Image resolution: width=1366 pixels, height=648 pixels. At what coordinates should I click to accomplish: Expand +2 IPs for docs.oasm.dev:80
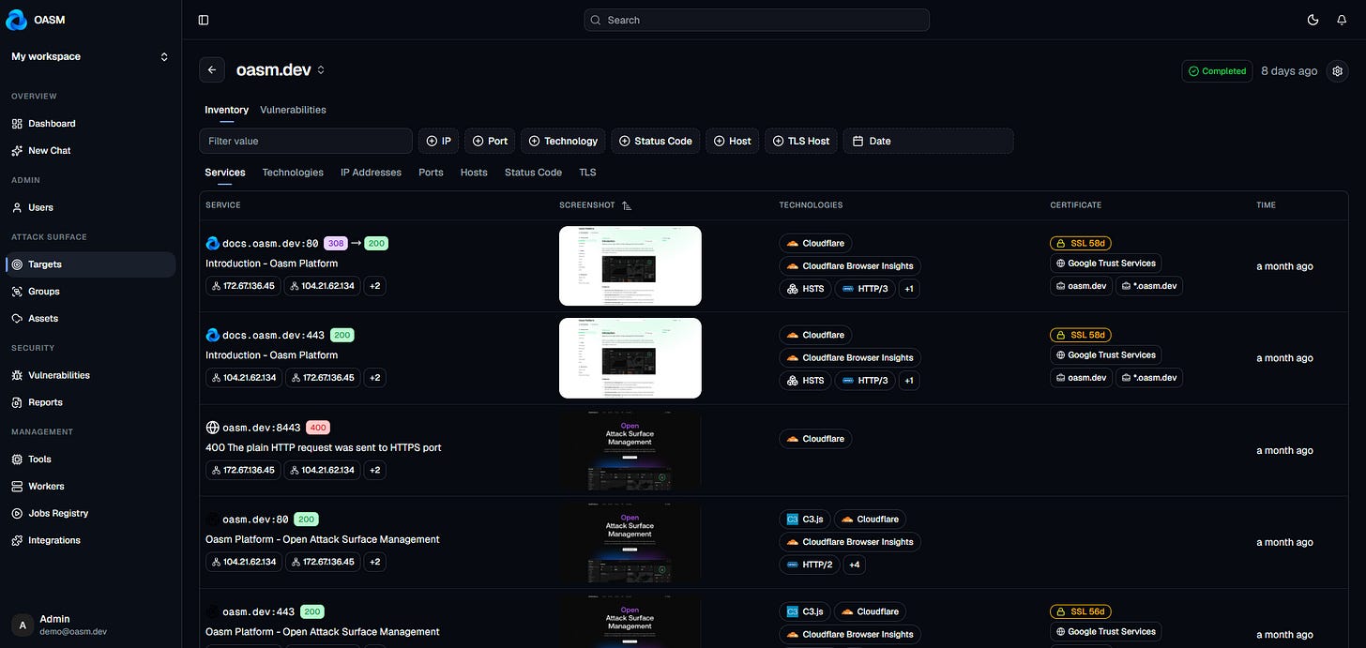click(x=374, y=286)
